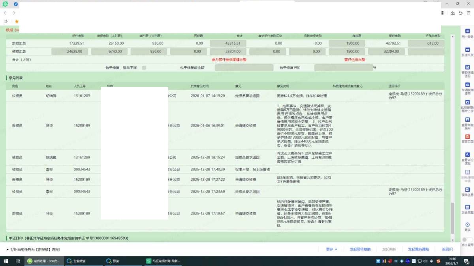The height and width of the screenshot is (266, 474).
Task: Click the 发起现场复勘 button
Action: (x=360, y=249)
